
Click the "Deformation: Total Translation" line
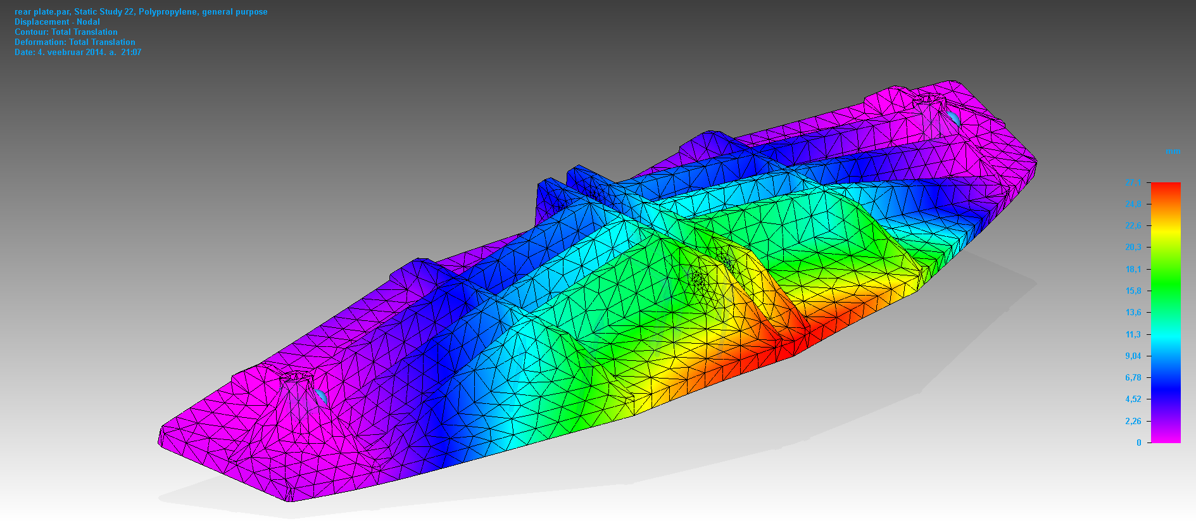(x=75, y=42)
